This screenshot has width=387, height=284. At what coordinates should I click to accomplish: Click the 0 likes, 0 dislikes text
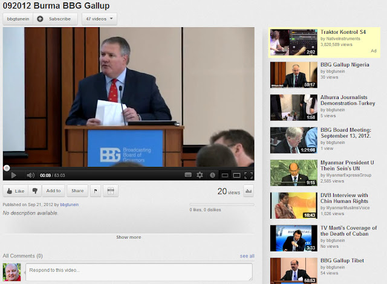(x=205, y=210)
